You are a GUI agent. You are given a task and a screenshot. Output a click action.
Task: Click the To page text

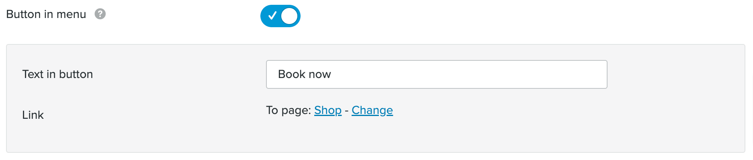click(x=288, y=110)
